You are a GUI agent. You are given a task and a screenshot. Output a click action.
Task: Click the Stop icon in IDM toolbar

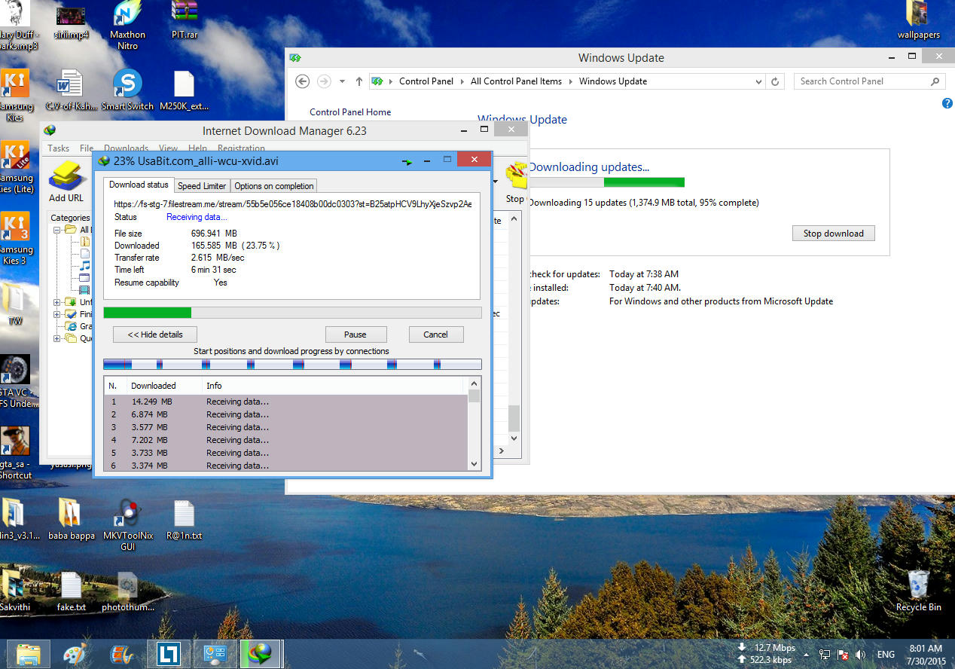click(x=516, y=177)
